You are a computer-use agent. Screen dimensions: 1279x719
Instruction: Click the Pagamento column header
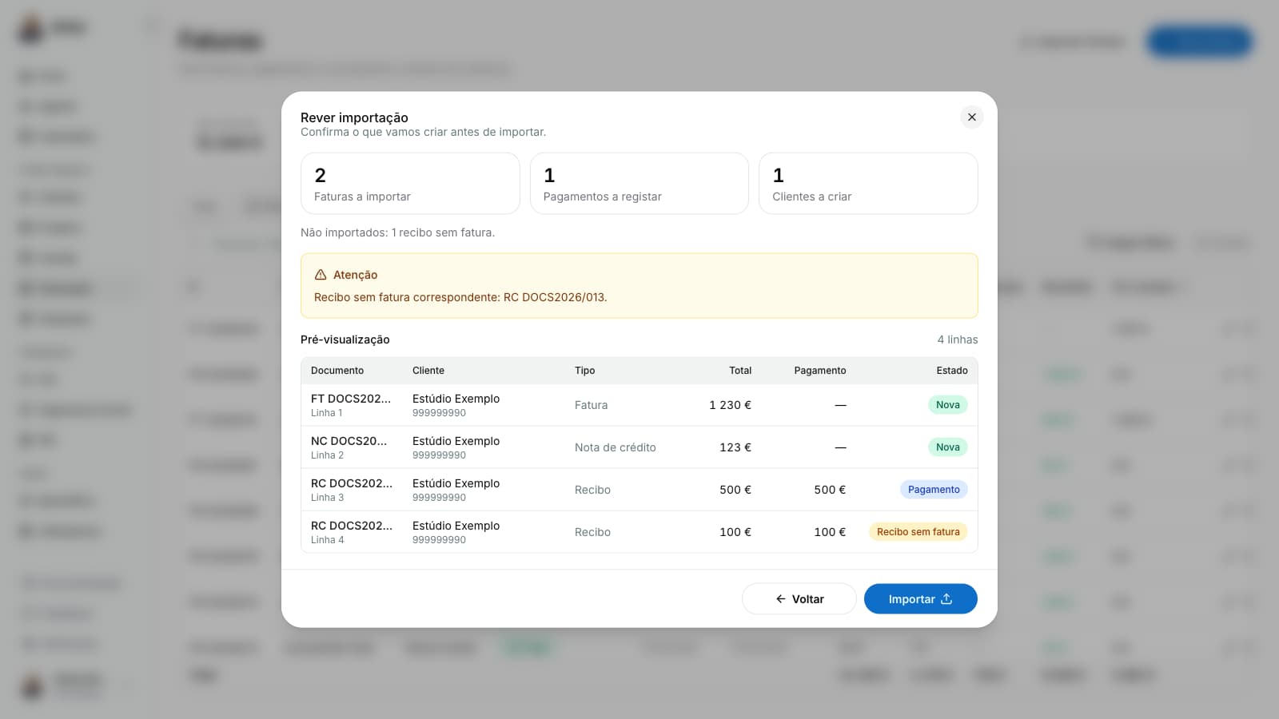(819, 371)
